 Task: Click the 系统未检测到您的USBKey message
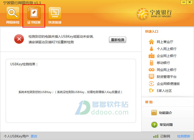click(70, 92)
